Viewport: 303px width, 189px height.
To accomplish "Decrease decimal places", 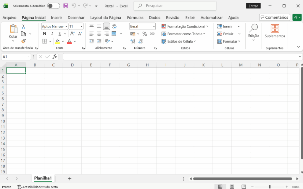I will click(x=140, y=41).
